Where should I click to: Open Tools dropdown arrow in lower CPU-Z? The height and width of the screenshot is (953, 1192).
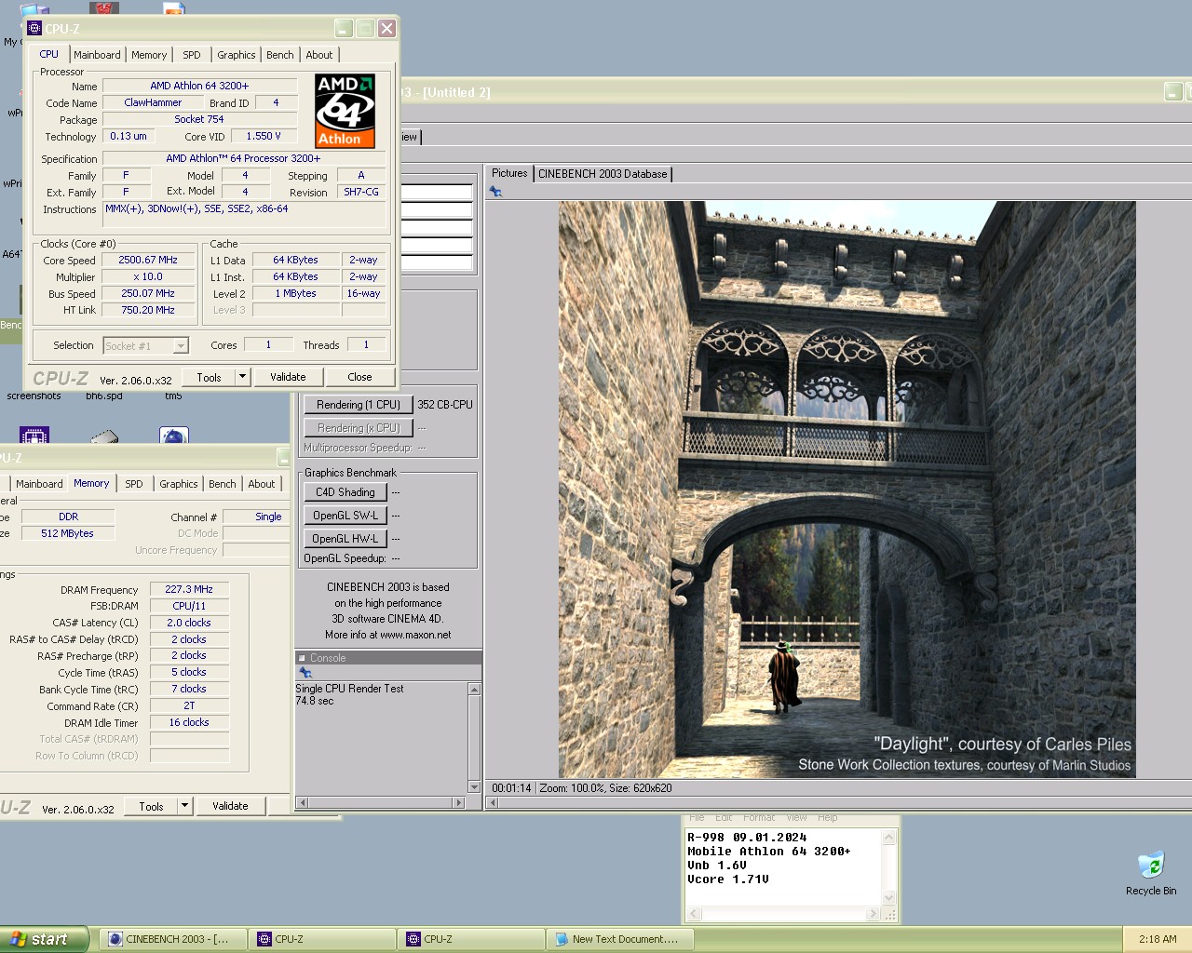coord(184,806)
